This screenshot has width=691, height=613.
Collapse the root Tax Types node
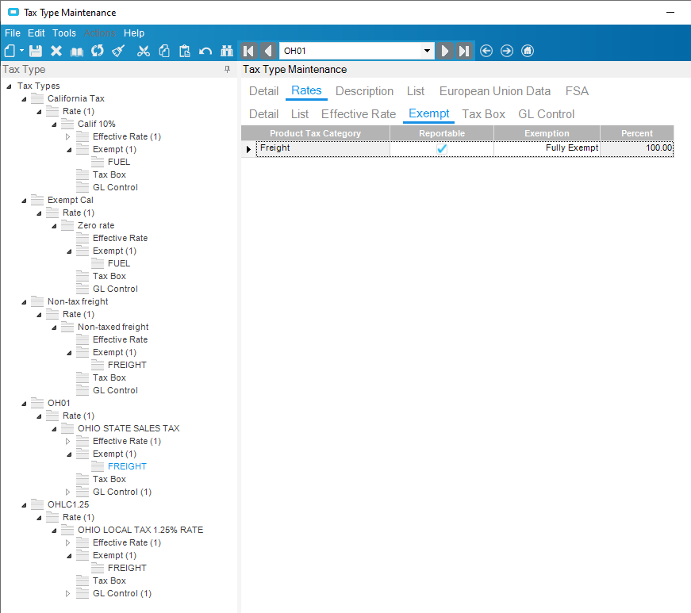click(x=9, y=86)
